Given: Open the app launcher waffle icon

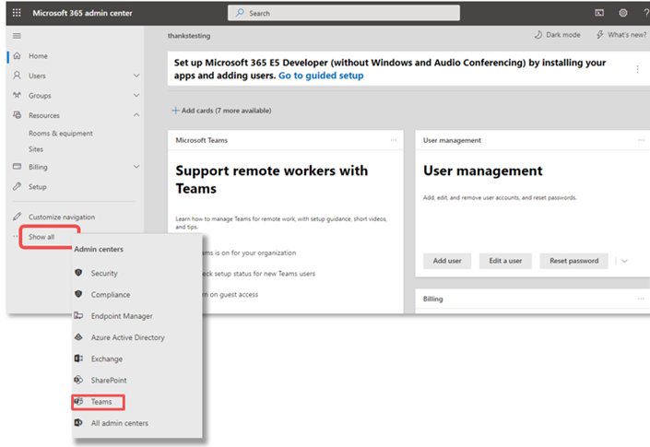Looking at the screenshot, I should click(x=16, y=13).
